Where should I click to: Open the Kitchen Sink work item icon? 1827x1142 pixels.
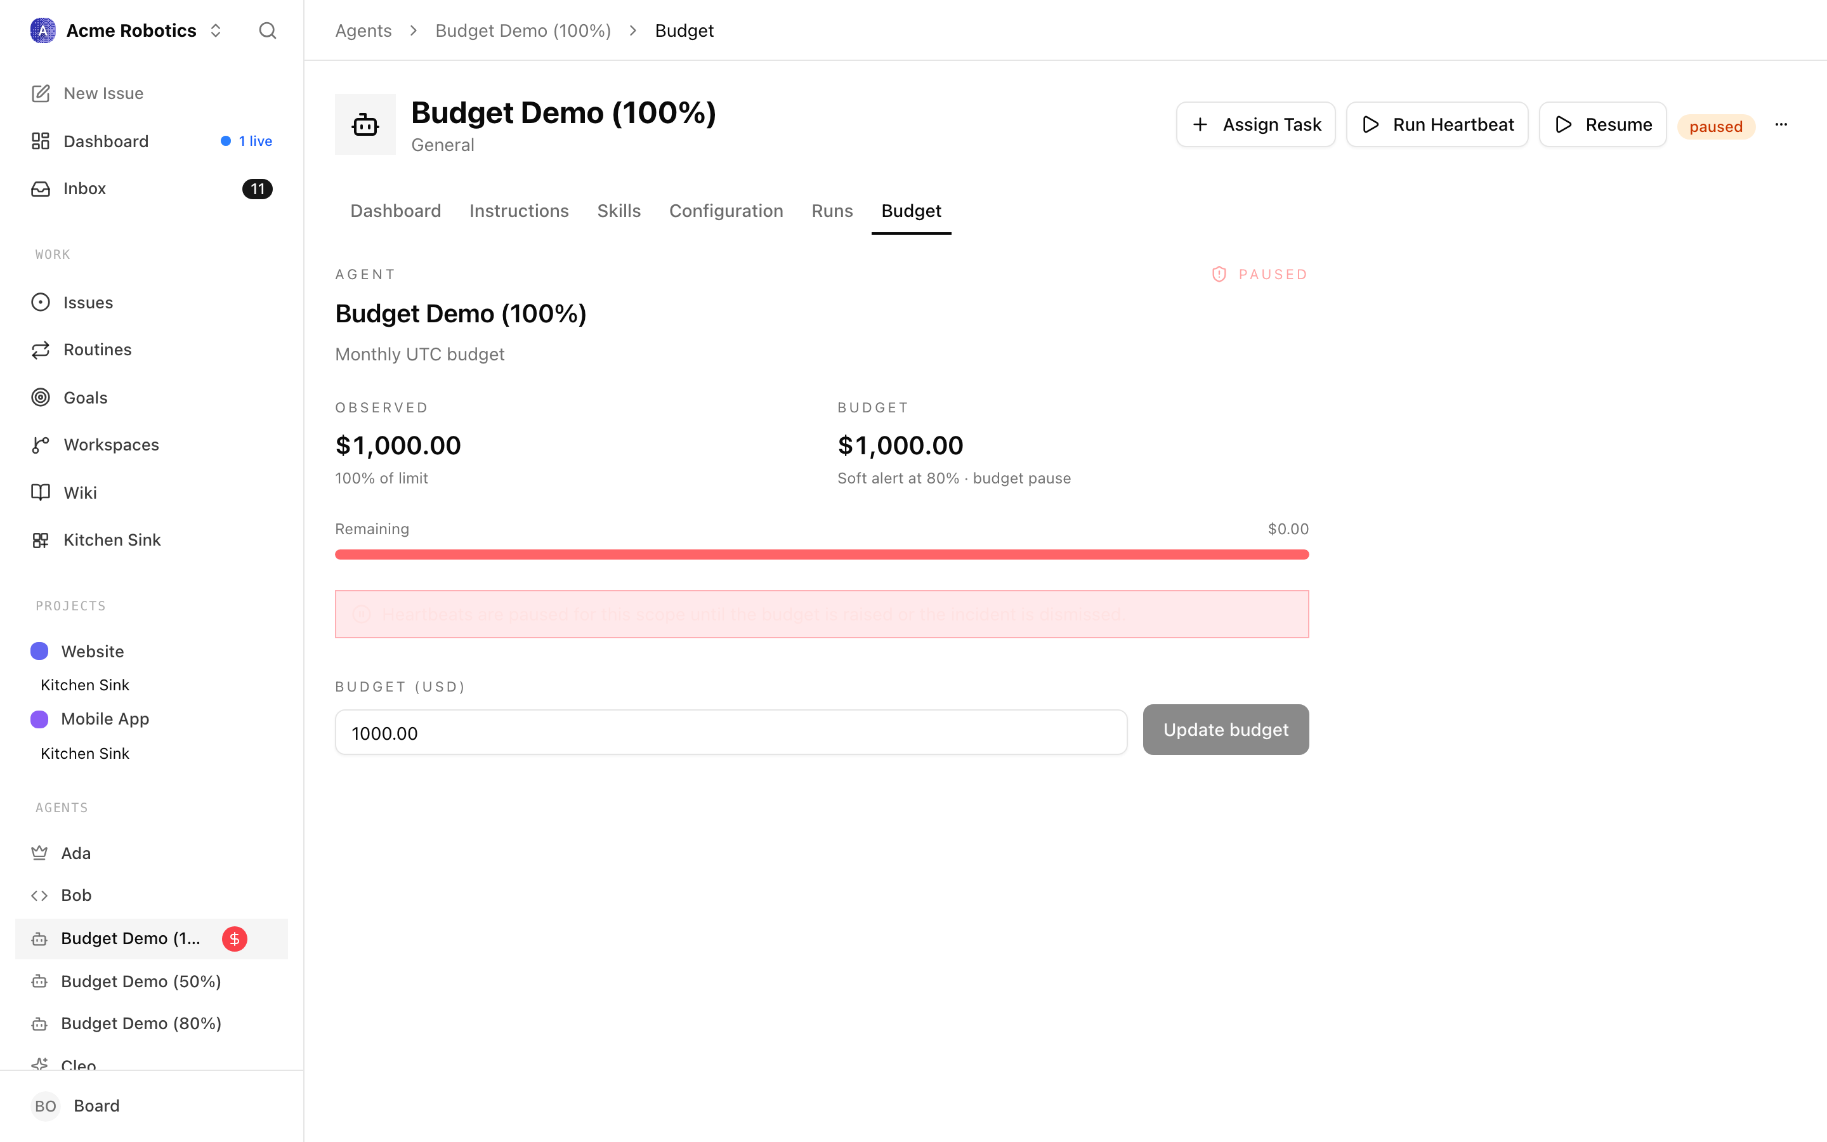click(41, 540)
